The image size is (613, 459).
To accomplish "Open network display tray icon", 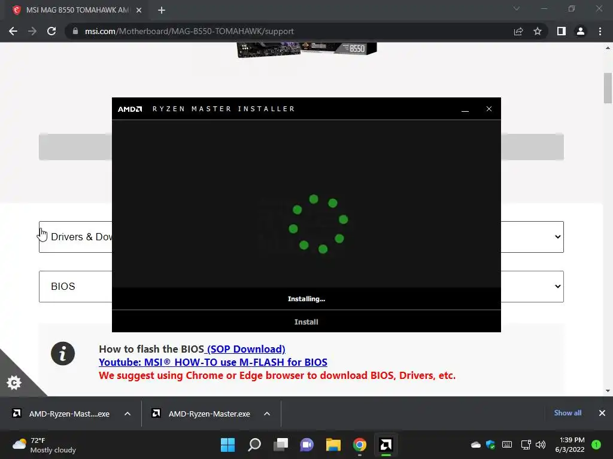I will pyautogui.click(x=526, y=445).
